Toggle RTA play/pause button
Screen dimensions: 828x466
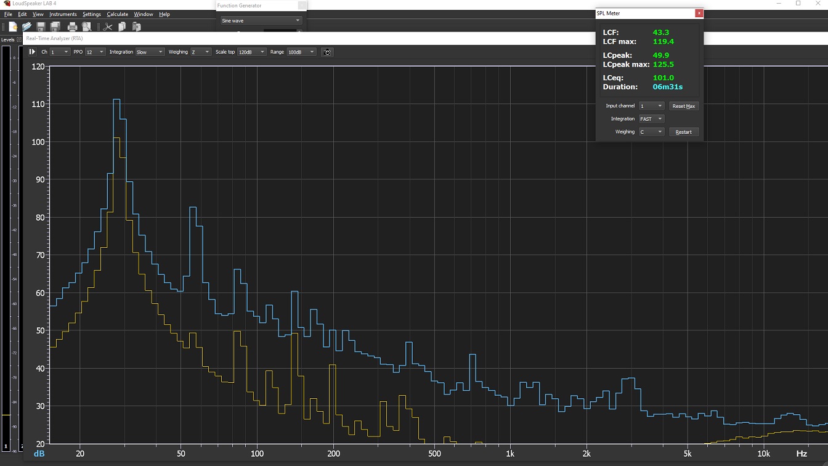tap(32, 52)
